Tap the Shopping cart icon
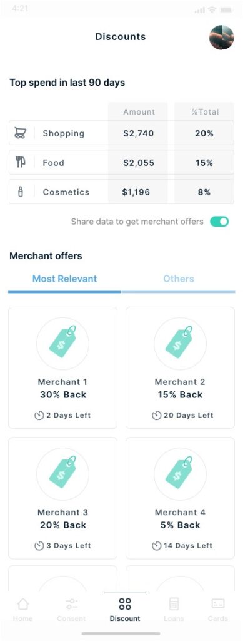The width and height of the screenshot is (243, 641). coord(21,133)
